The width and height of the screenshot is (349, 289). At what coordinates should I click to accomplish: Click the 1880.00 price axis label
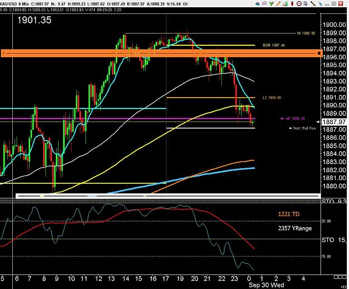point(334,186)
